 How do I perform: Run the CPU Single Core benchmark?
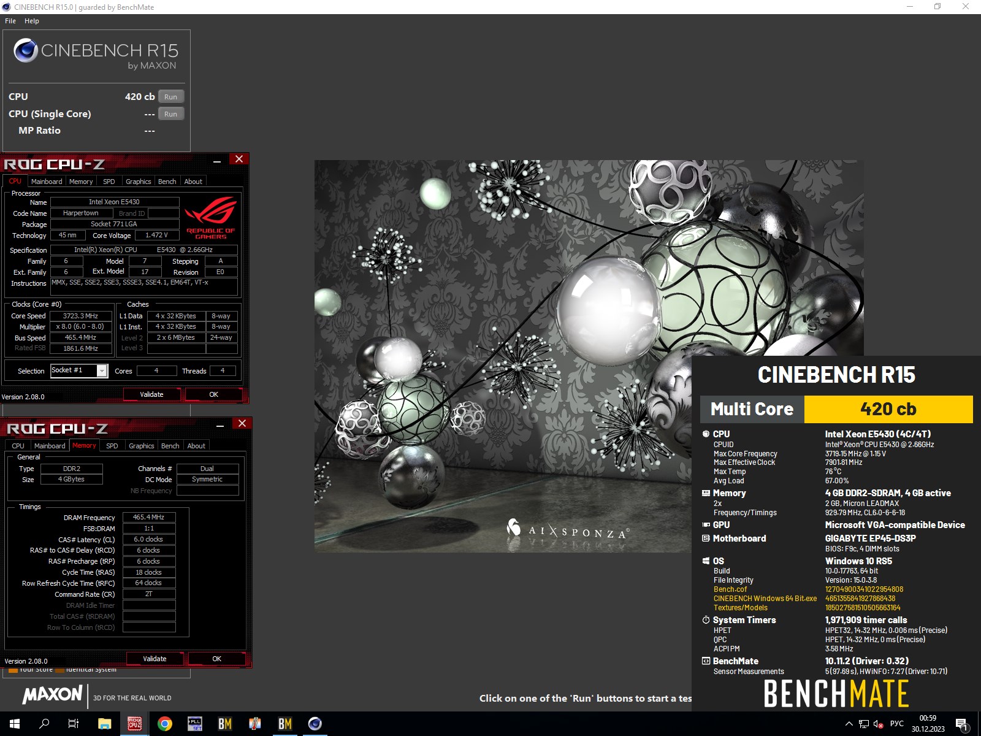pos(171,114)
